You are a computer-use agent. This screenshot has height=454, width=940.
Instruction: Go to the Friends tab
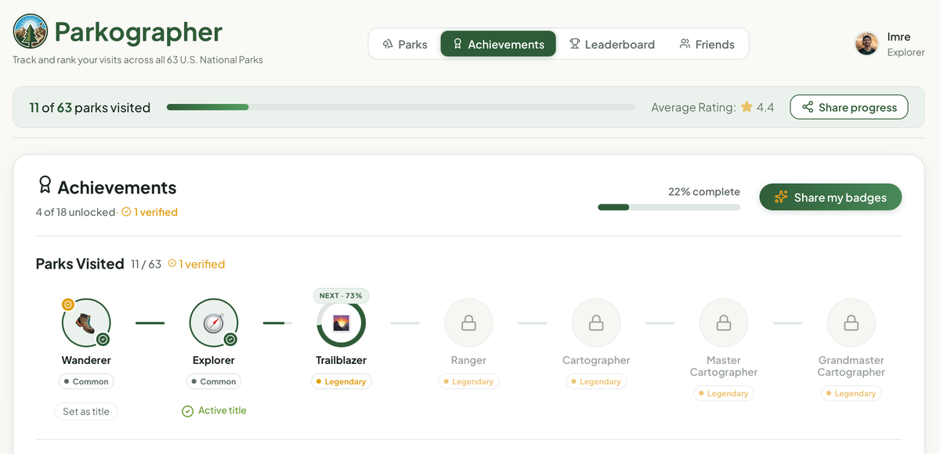pyautogui.click(x=707, y=44)
